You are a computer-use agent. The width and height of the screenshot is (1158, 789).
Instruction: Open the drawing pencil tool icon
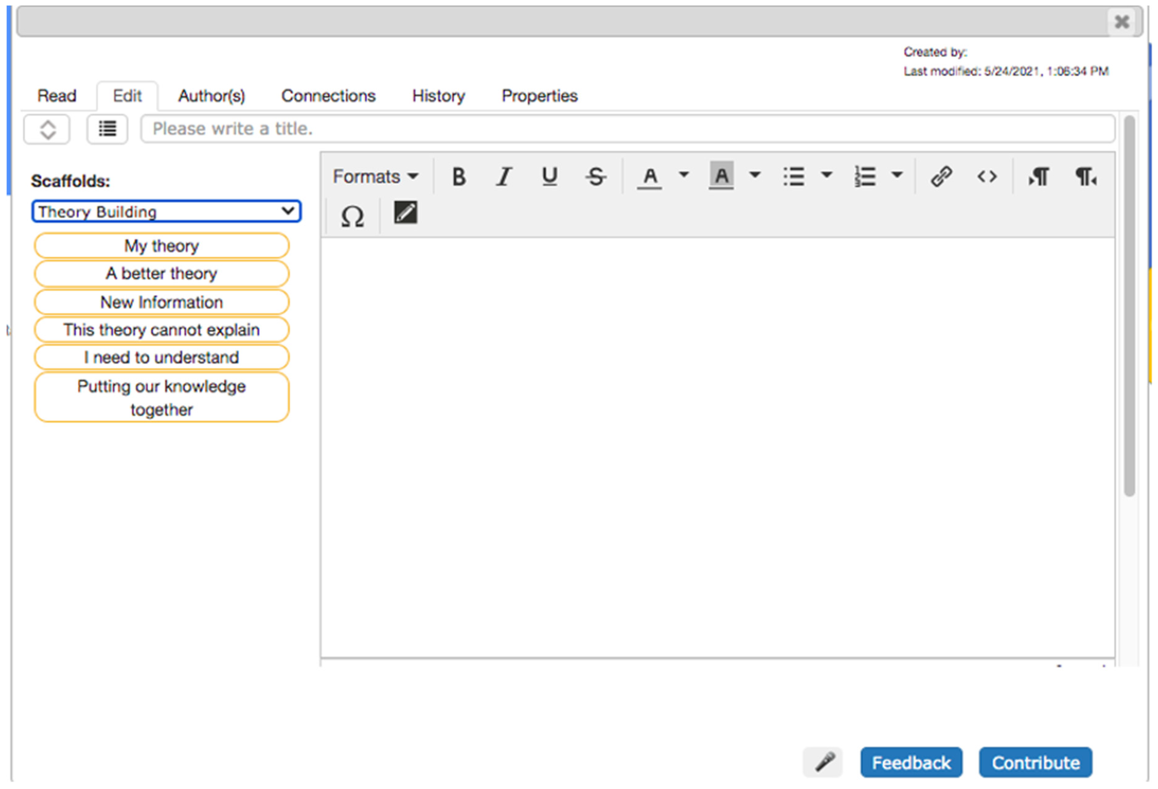(405, 213)
